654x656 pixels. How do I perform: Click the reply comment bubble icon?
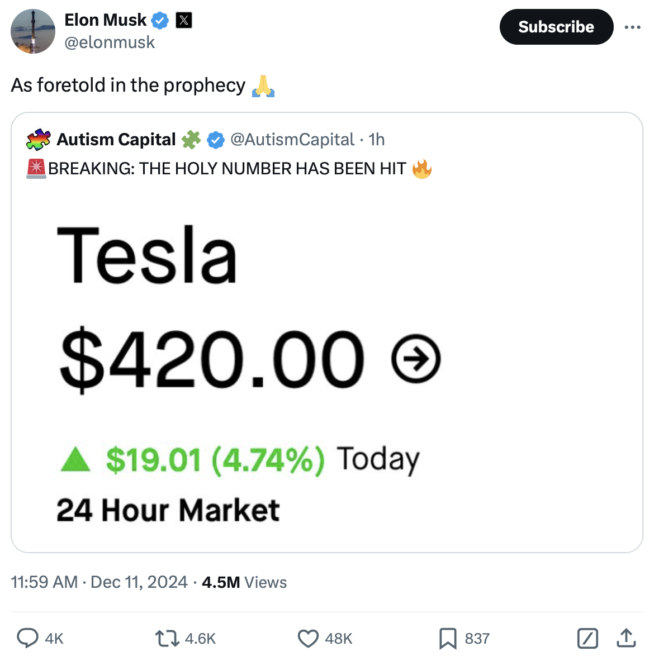(x=27, y=638)
